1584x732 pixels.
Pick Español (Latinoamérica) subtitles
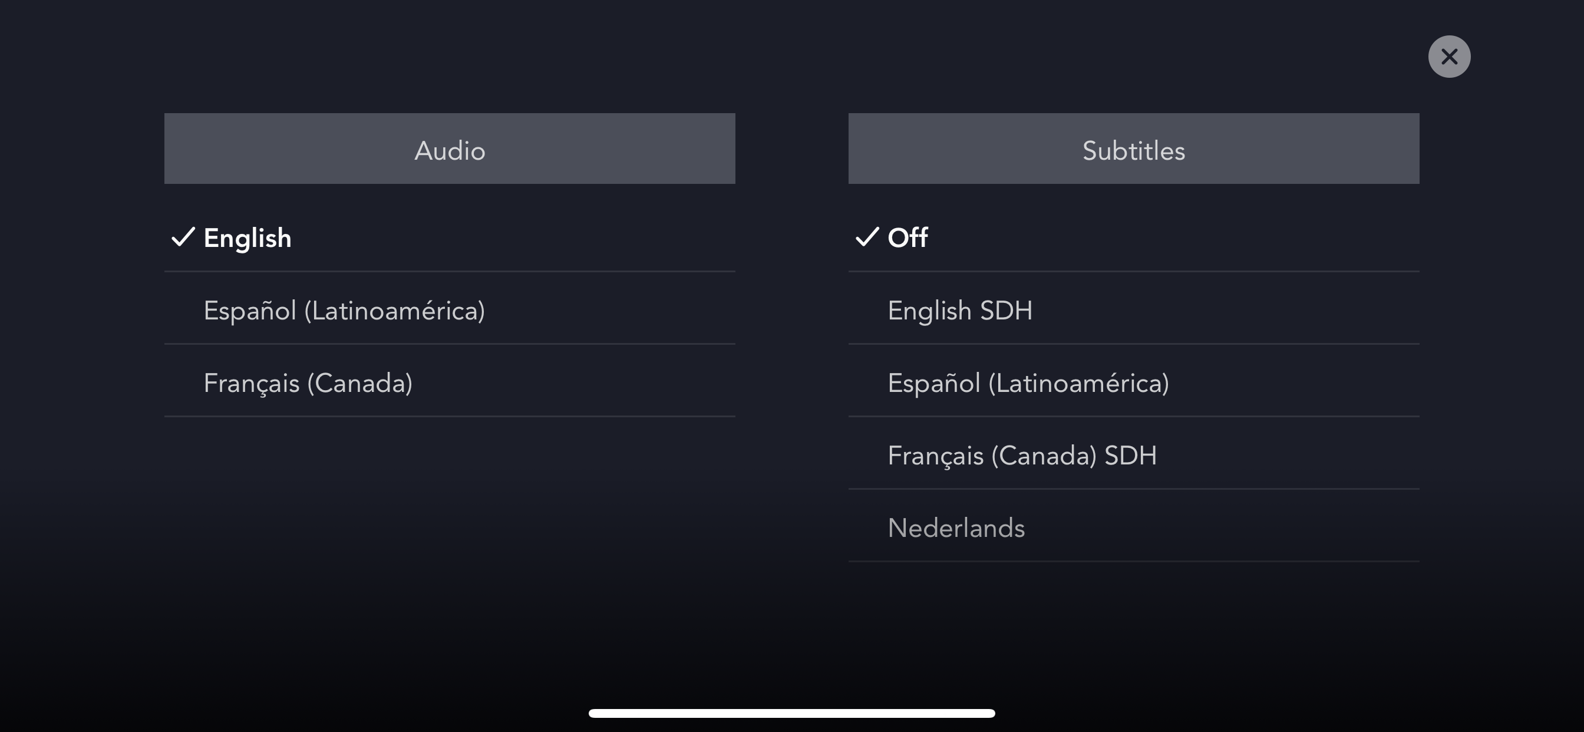pos(1028,383)
